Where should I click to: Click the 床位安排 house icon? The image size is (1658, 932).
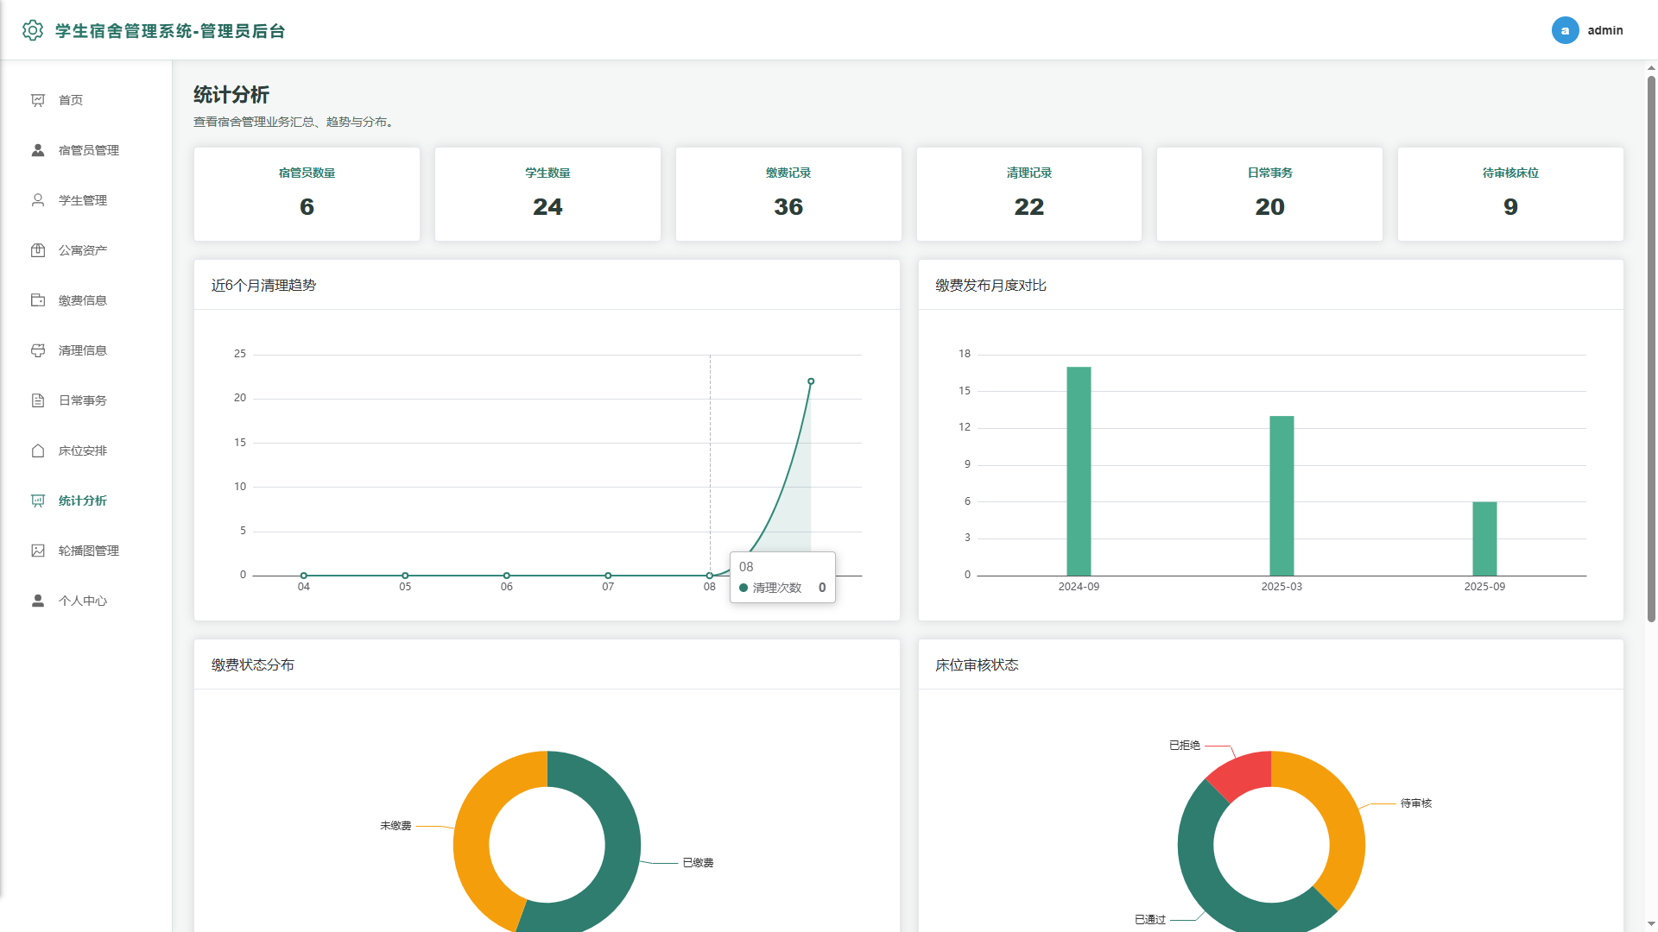pyautogui.click(x=38, y=450)
